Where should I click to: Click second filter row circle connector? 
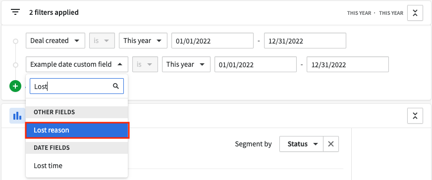16,65
